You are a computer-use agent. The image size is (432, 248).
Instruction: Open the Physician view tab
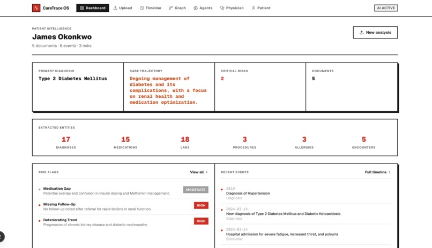[x=232, y=8]
